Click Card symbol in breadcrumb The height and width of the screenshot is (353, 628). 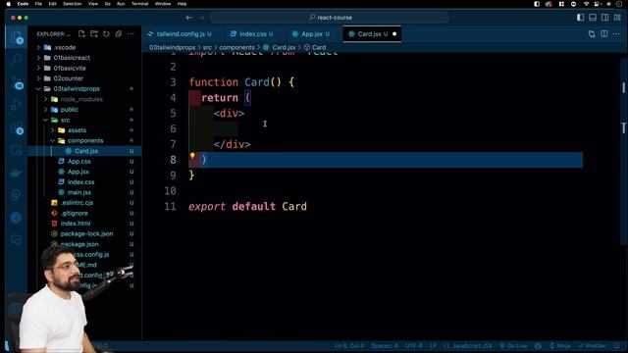tap(315, 47)
